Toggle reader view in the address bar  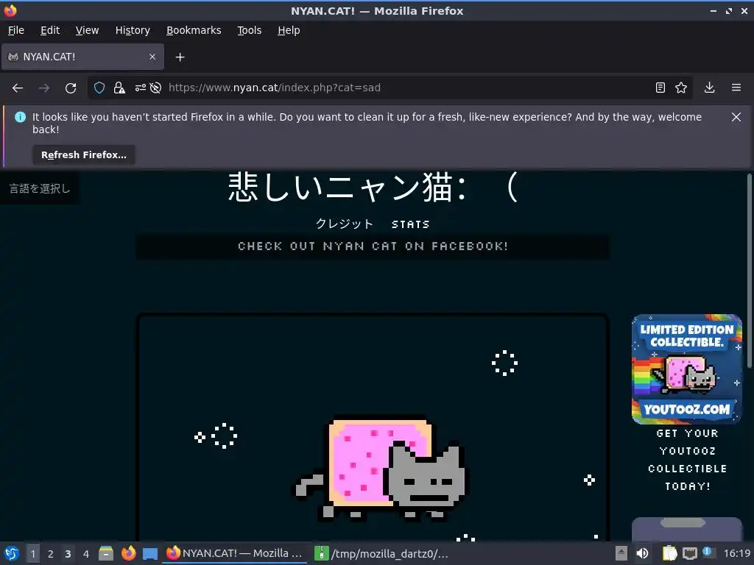coord(660,88)
